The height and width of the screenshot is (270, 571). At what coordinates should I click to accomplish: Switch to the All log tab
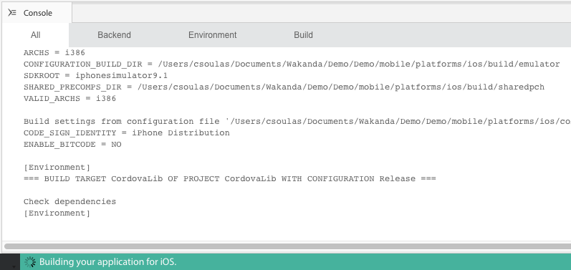pos(35,35)
